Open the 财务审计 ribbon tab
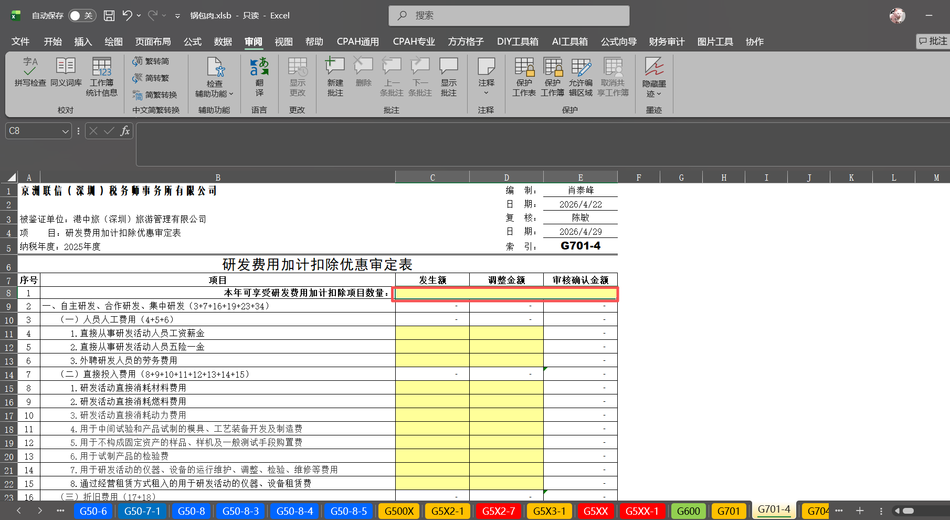The width and height of the screenshot is (950, 520). pos(667,41)
